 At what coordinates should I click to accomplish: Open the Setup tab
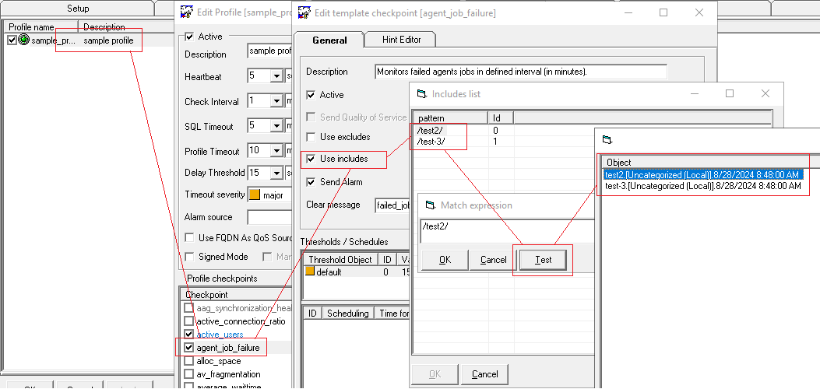click(78, 9)
